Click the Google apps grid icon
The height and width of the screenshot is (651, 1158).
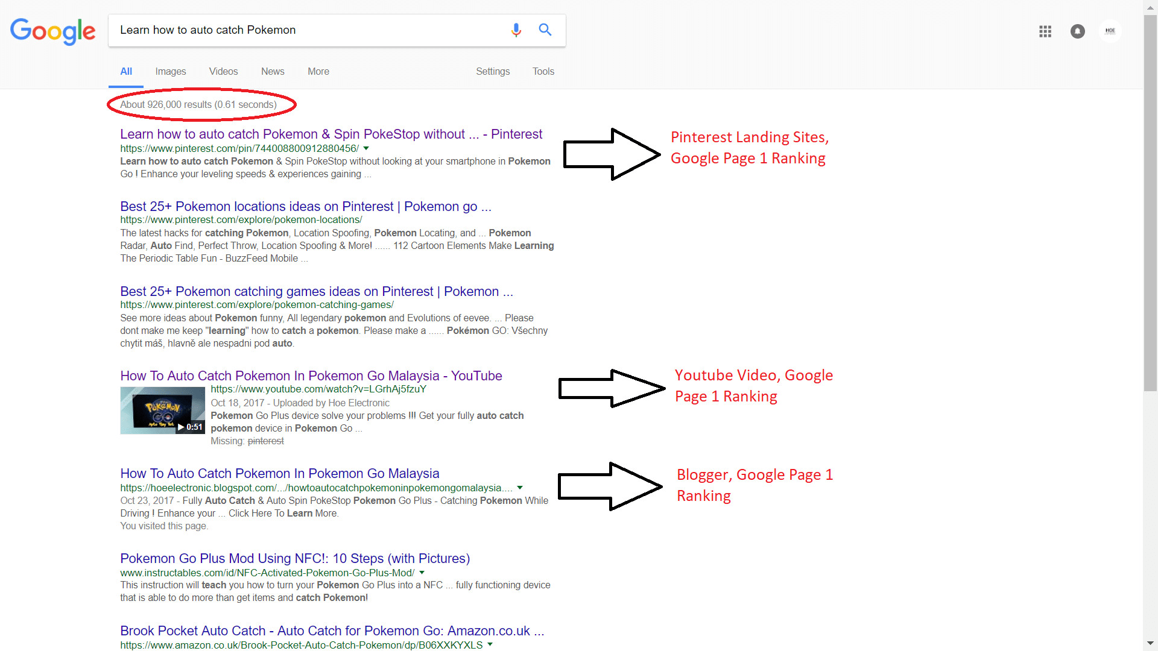pyautogui.click(x=1045, y=31)
